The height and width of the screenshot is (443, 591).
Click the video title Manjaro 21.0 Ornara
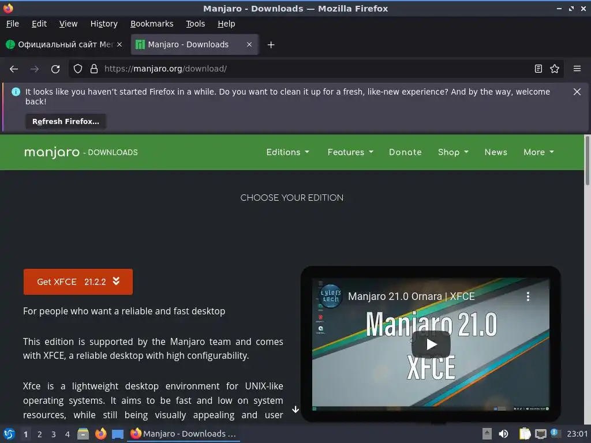411,296
